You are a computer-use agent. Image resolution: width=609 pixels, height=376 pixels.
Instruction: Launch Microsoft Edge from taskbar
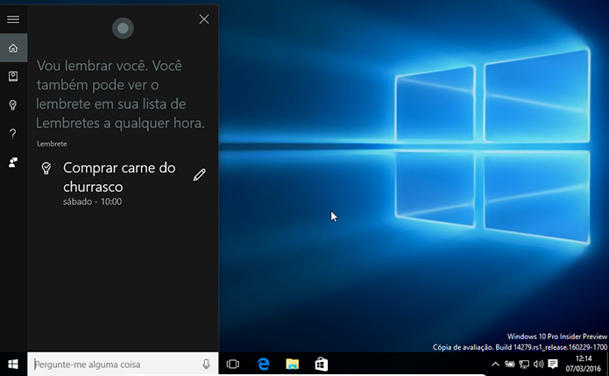pos(263,364)
